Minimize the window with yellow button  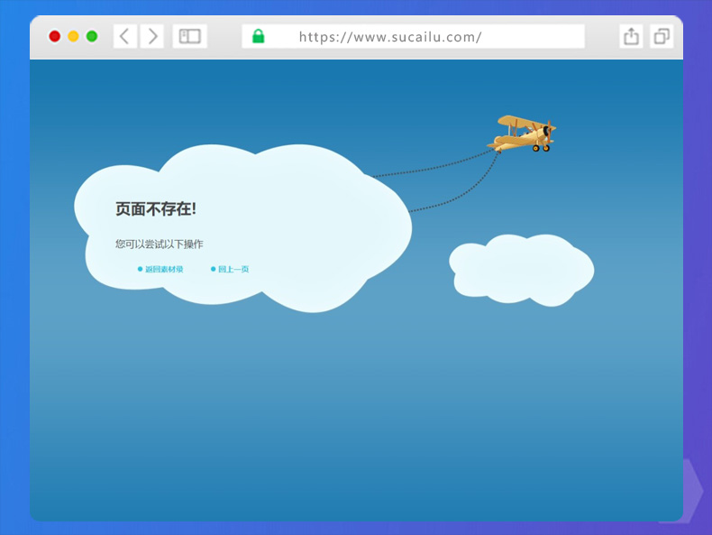point(73,36)
